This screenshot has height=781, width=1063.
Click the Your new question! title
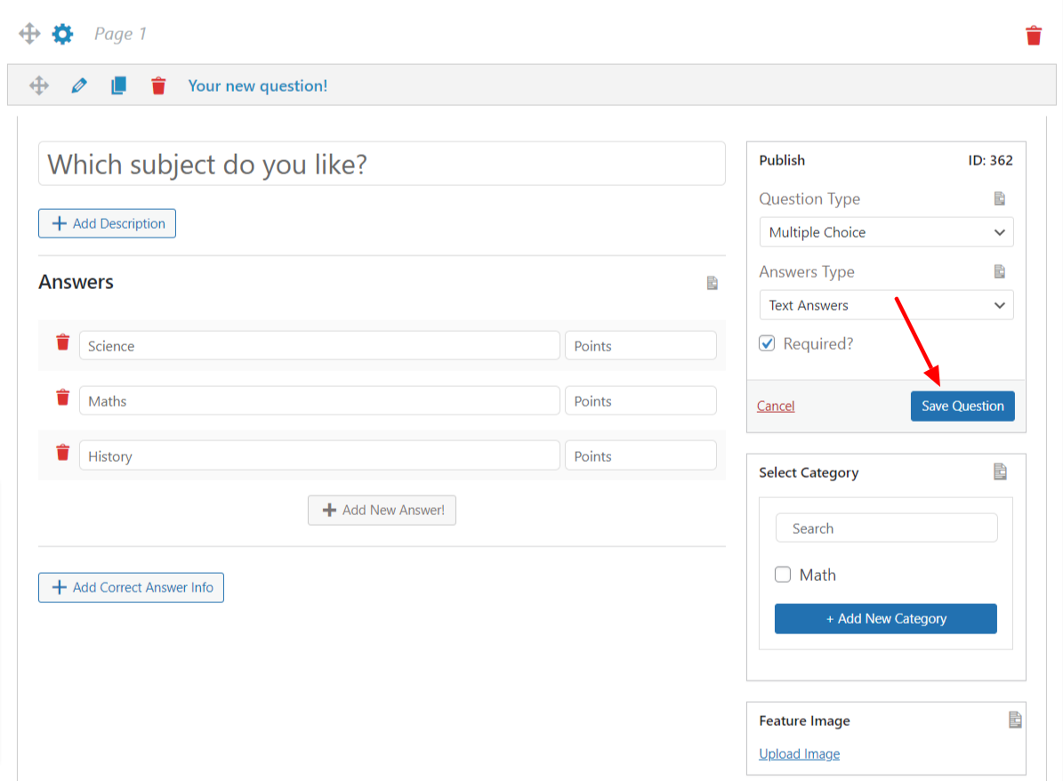tap(258, 86)
